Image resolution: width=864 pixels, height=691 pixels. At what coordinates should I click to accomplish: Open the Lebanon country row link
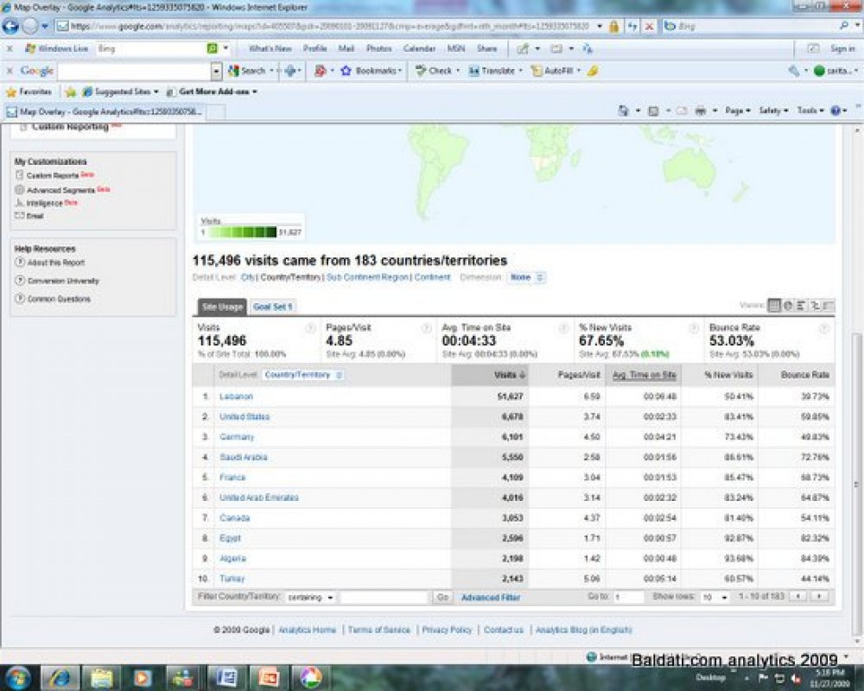tap(236, 396)
